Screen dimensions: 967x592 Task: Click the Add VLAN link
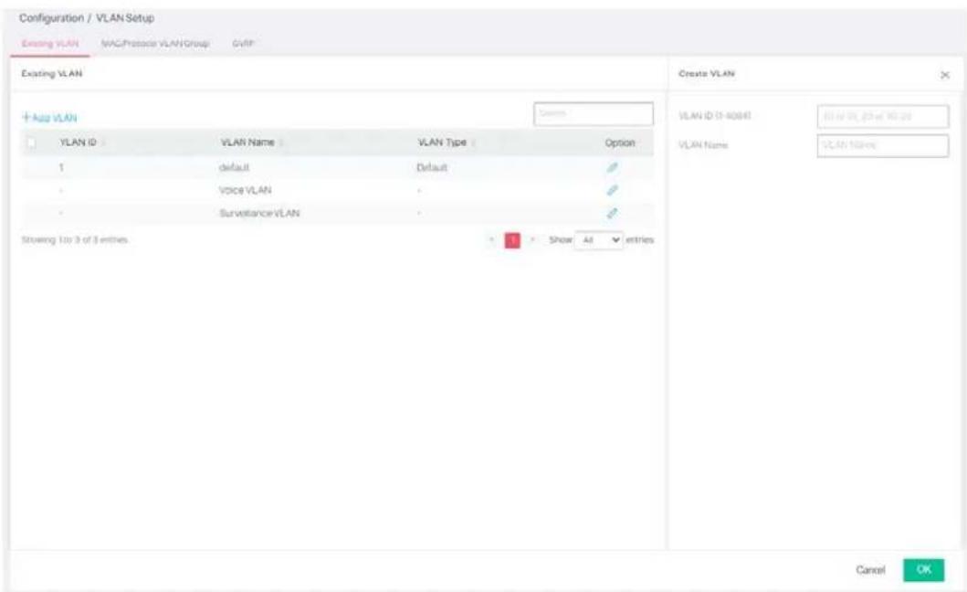(x=49, y=117)
